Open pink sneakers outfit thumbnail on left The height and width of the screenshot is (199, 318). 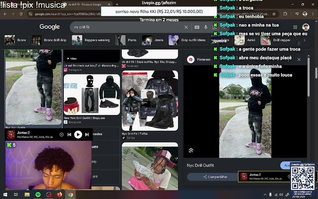(33, 87)
